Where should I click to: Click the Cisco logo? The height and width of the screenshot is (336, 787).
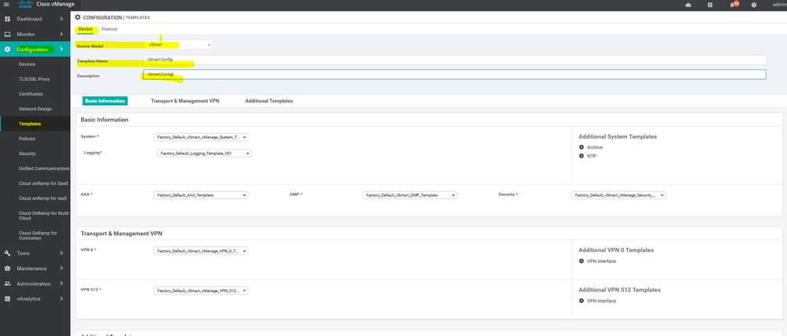point(25,5)
